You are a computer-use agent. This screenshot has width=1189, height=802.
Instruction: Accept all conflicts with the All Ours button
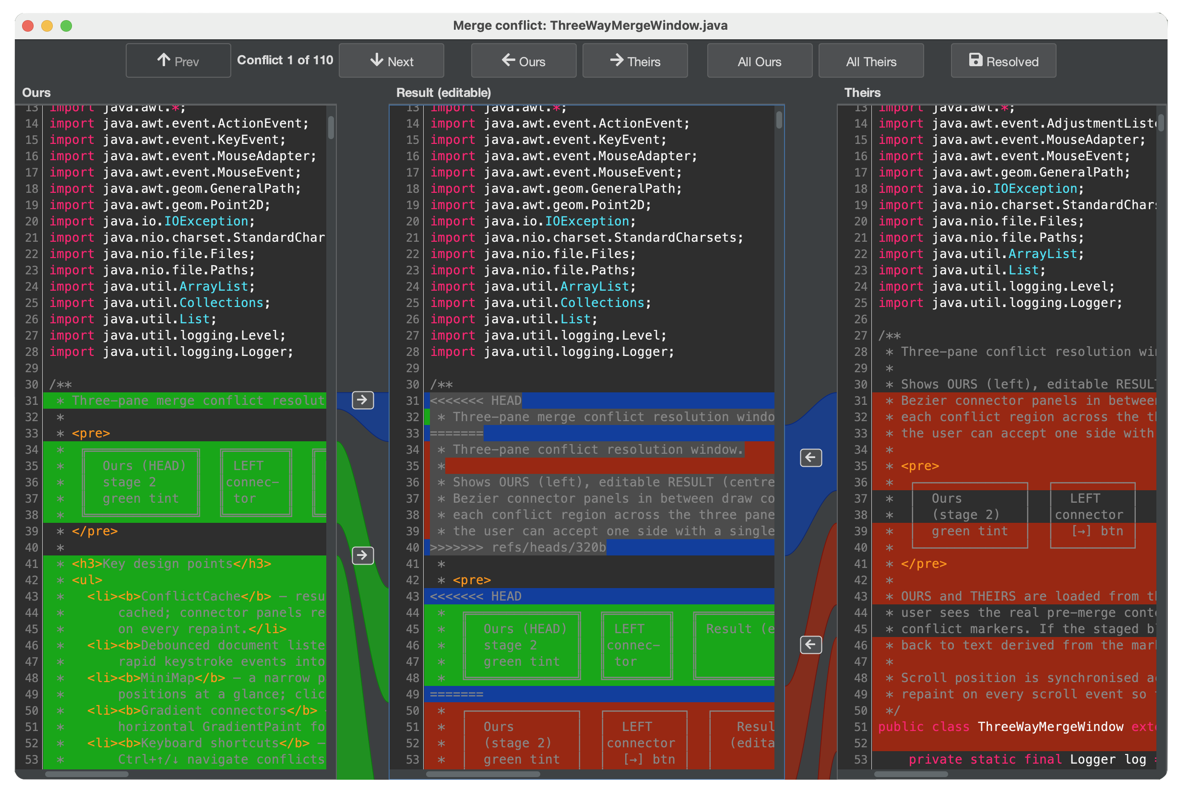pyautogui.click(x=759, y=61)
